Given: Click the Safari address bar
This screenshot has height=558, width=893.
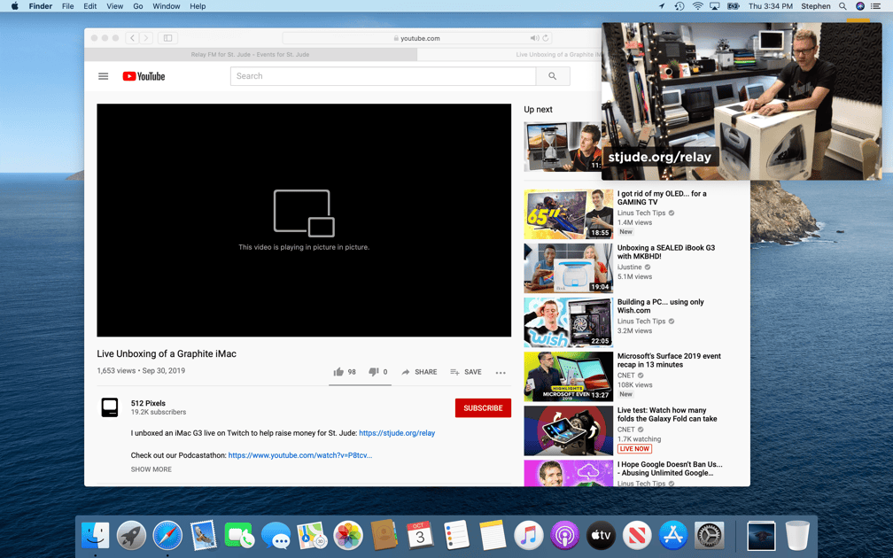Looking at the screenshot, I should 417,38.
